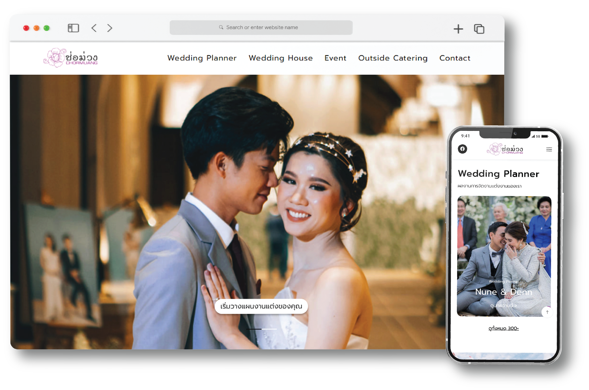
Task: Click the Facebook icon on phone
Action: (462, 149)
